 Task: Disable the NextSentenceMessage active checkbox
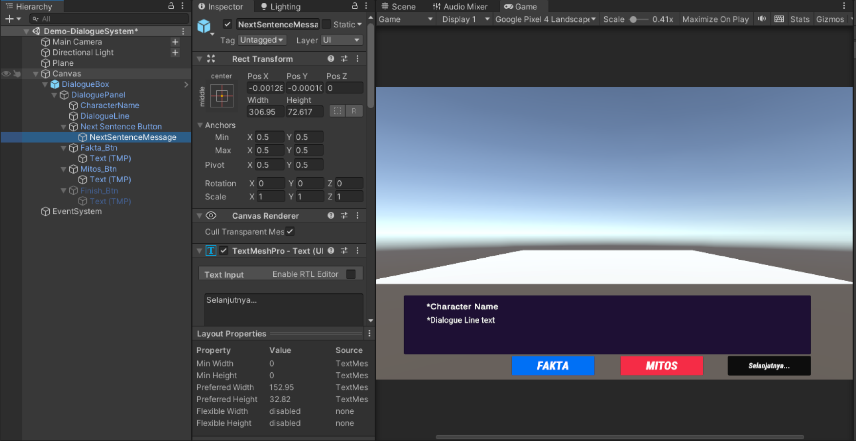[227, 24]
